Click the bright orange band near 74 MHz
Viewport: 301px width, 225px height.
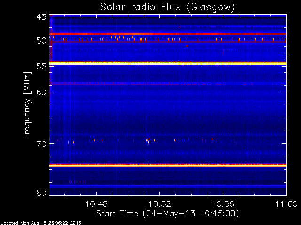pyautogui.click(x=168, y=165)
